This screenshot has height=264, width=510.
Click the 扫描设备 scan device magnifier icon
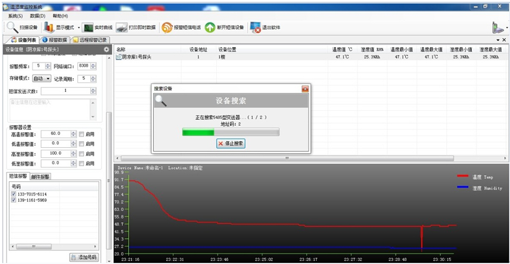[x=12, y=27]
